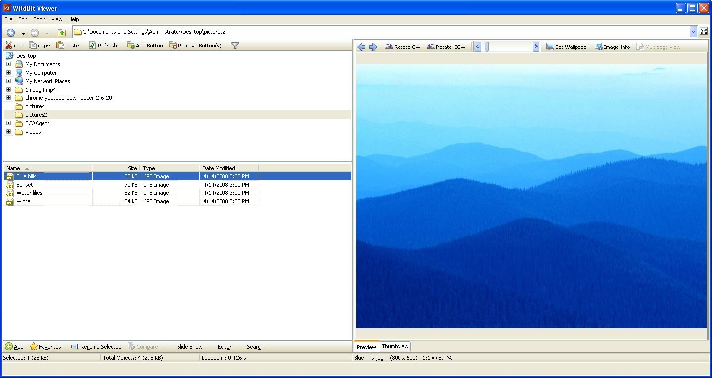Click the Add button at bottom
This screenshot has width=712, height=378.
[14, 347]
